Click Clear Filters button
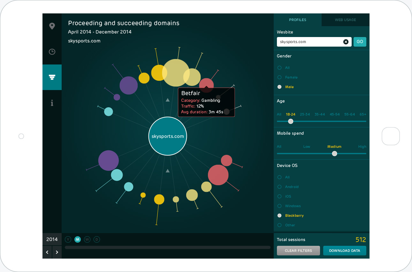Image resolution: width=412 pixels, height=272 pixels. click(x=298, y=251)
